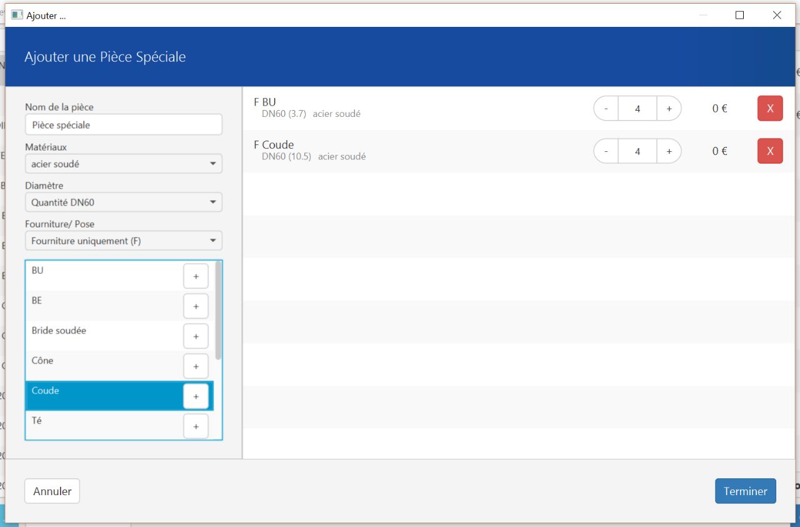Delete the F Coude row
The height and width of the screenshot is (527, 800).
pos(770,151)
